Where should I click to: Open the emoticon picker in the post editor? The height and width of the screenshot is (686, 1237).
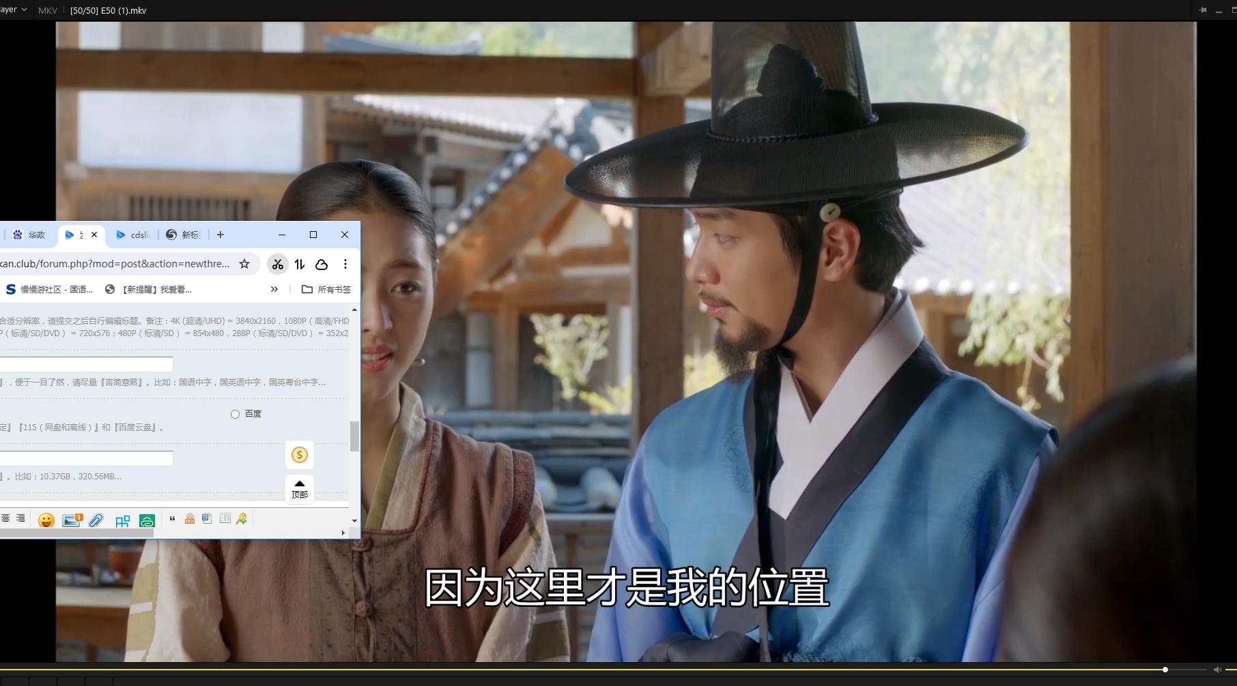pyautogui.click(x=45, y=520)
